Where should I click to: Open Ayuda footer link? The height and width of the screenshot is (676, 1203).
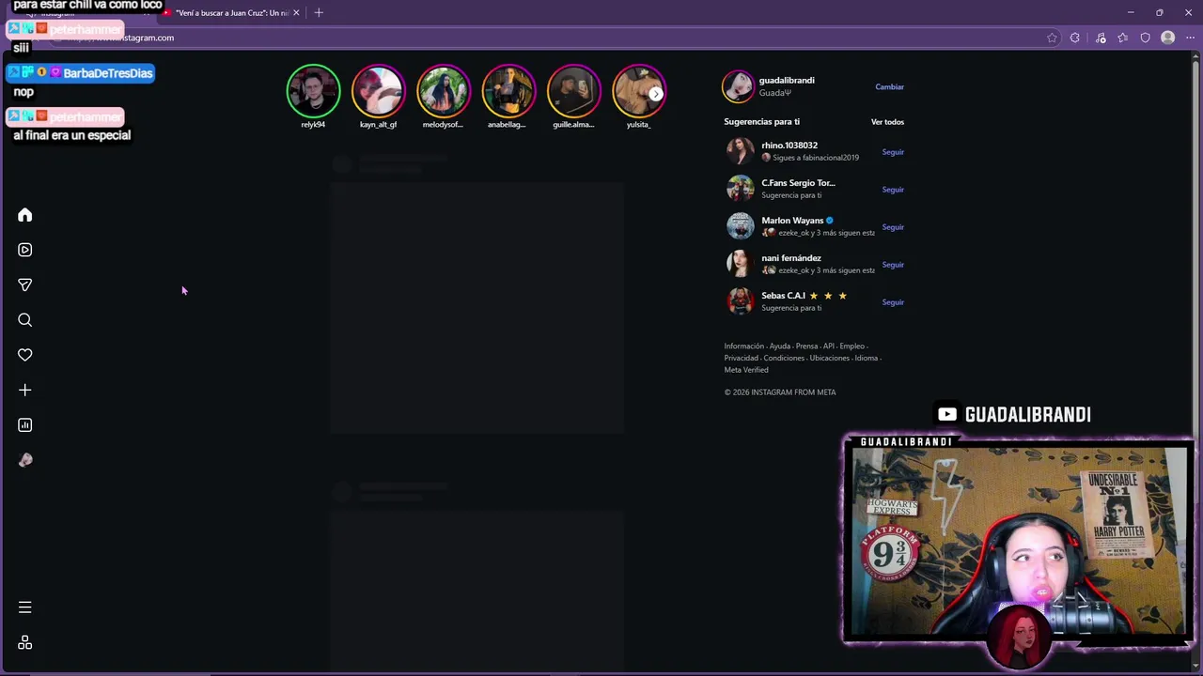pos(780,346)
